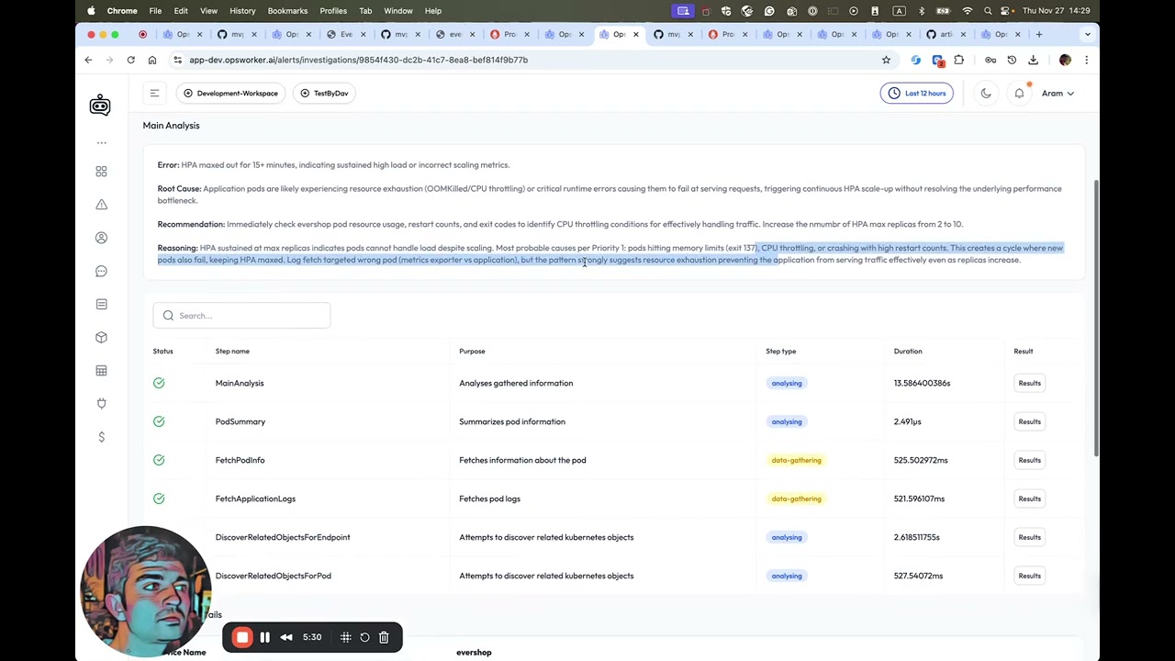
Task: Open Results for FetchPodInfo step
Action: click(x=1029, y=460)
